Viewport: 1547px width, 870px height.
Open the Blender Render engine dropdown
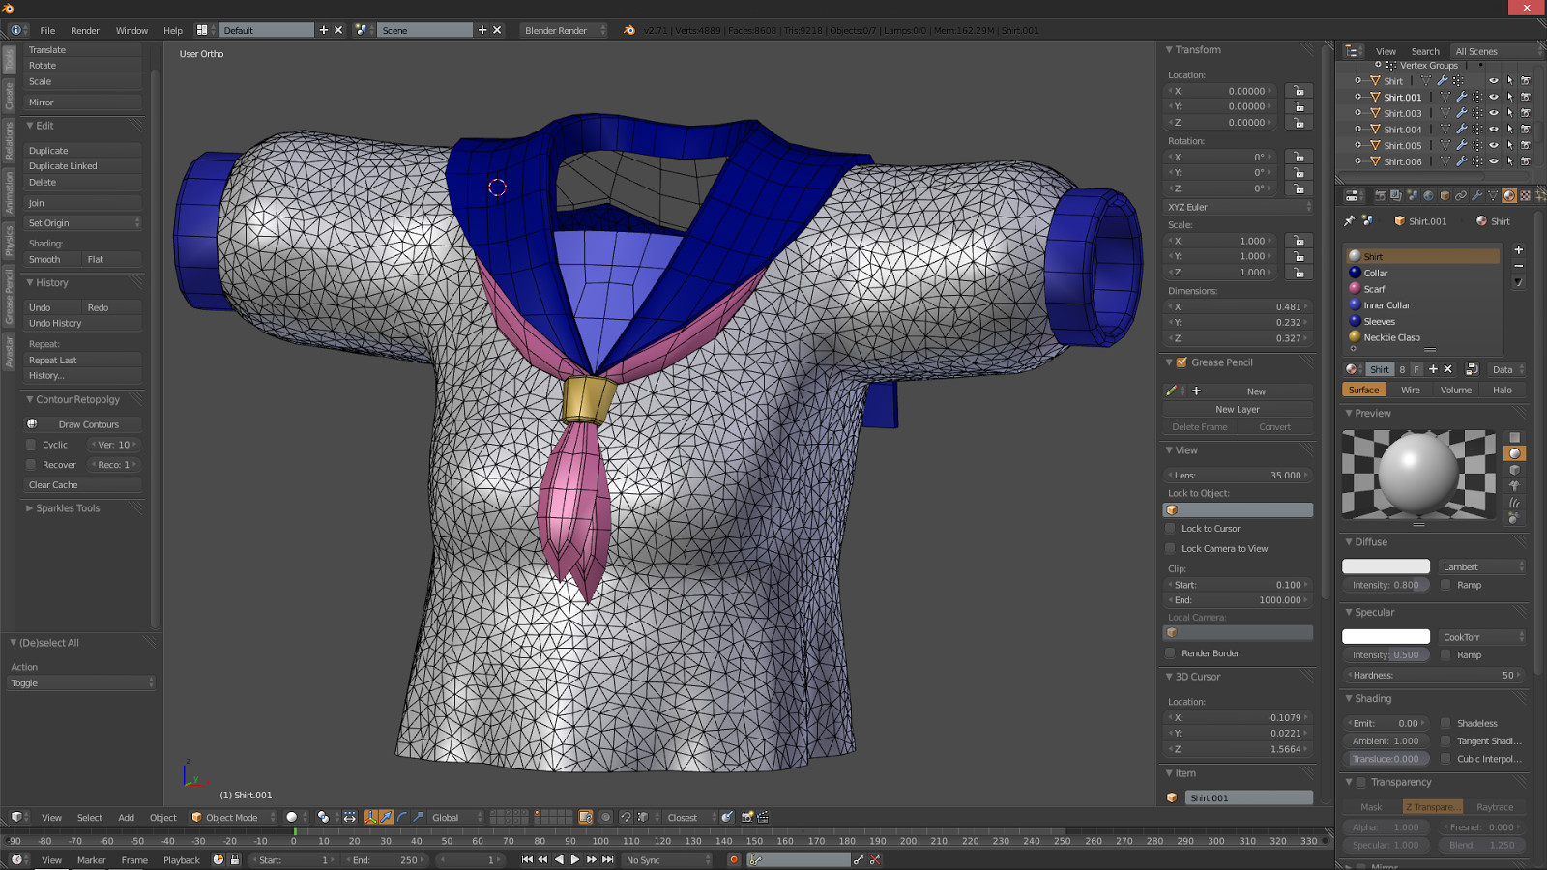pyautogui.click(x=564, y=30)
